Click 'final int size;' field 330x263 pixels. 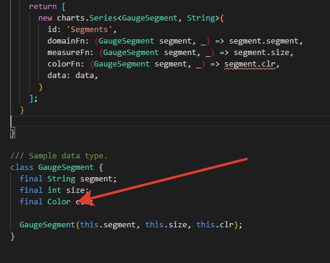(54, 190)
